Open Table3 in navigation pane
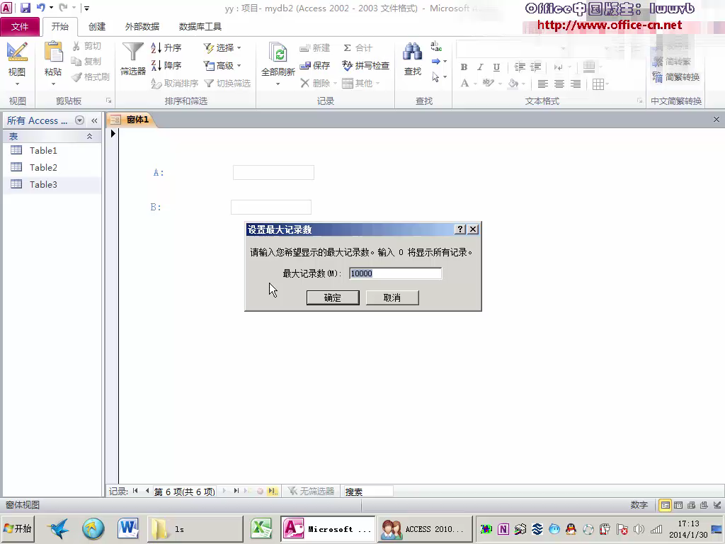This screenshot has height=544, width=725. tap(52, 185)
